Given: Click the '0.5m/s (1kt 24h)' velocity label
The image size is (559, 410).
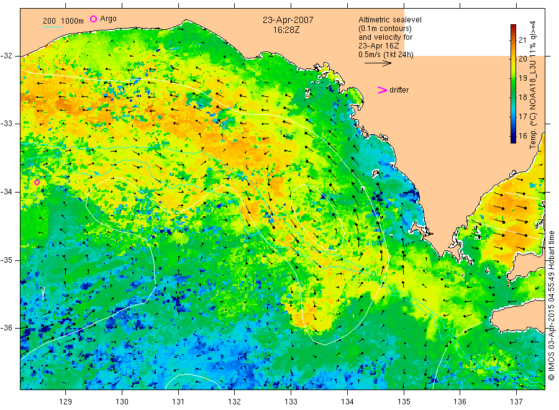Looking at the screenshot, I should pos(386,55).
